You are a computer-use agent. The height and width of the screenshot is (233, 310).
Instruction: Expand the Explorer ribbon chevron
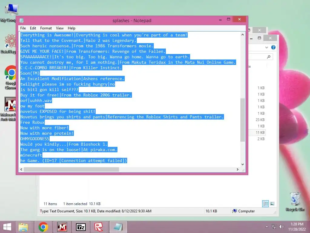(x=266, y=47)
